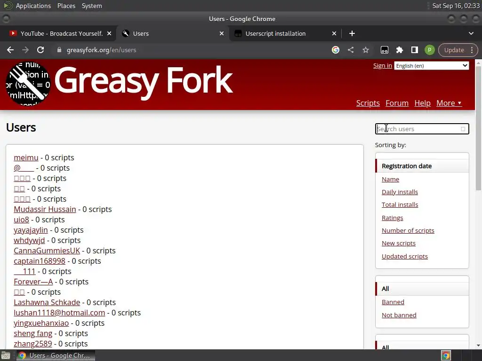Screen dimensions: 482x361
Task: Close the Users tab
Action: 222,33
